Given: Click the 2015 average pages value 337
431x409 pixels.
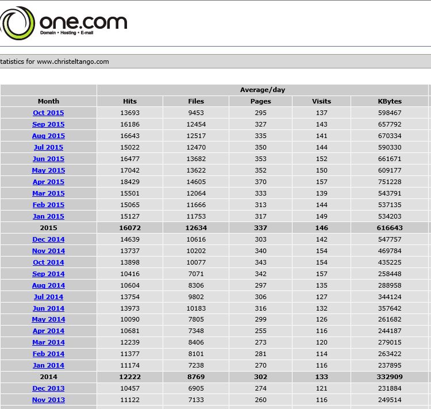Looking at the screenshot, I should 260,228.
